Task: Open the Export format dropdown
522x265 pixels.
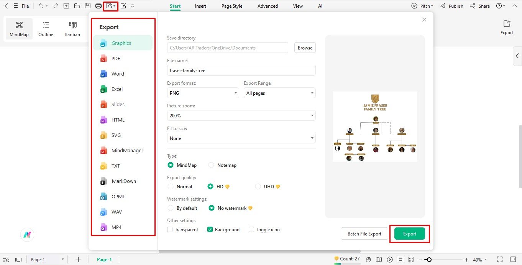Action: [203, 93]
